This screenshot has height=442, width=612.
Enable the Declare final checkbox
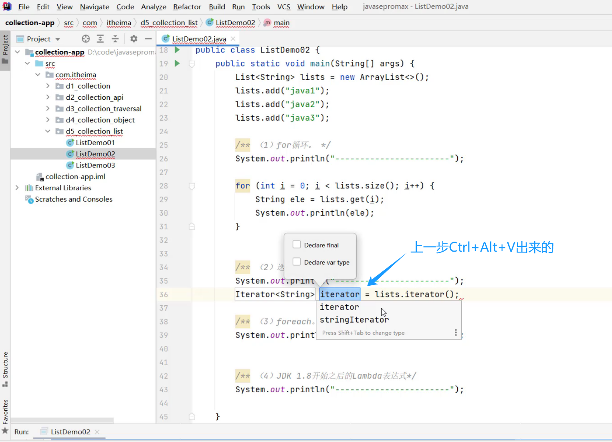point(297,244)
